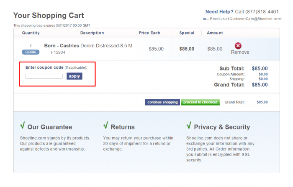Click the red X remove icon

click(x=238, y=46)
